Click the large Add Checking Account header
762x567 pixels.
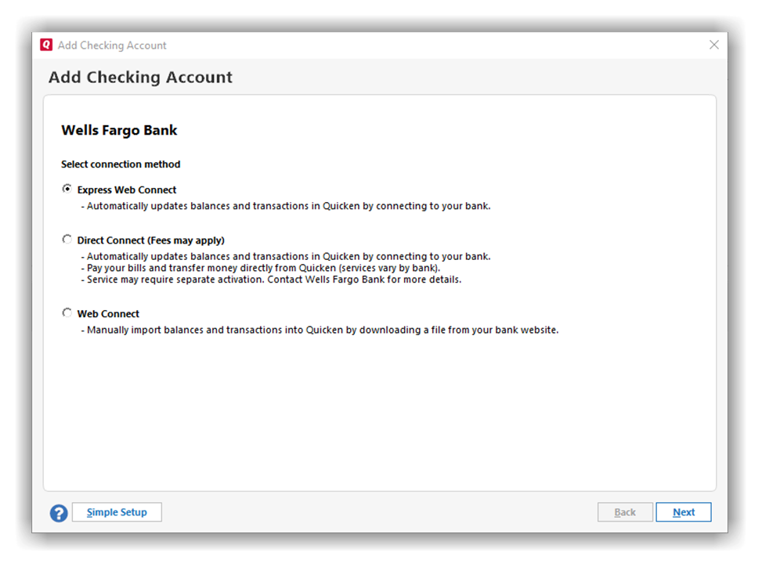click(x=140, y=78)
